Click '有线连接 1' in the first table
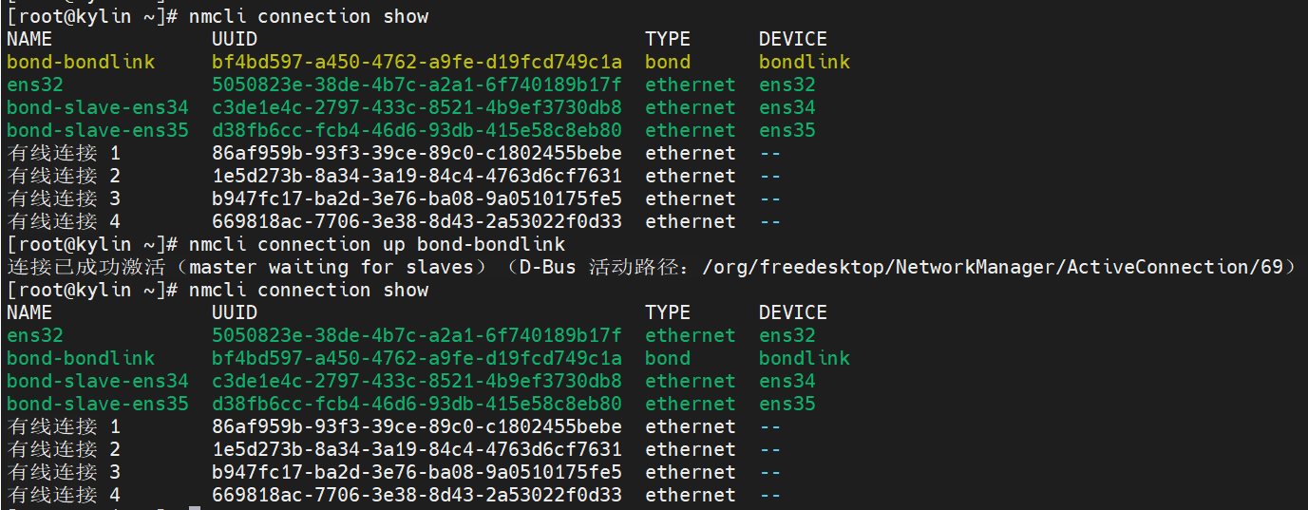Image resolution: width=1308 pixels, height=510 pixels. pyautogui.click(x=64, y=153)
